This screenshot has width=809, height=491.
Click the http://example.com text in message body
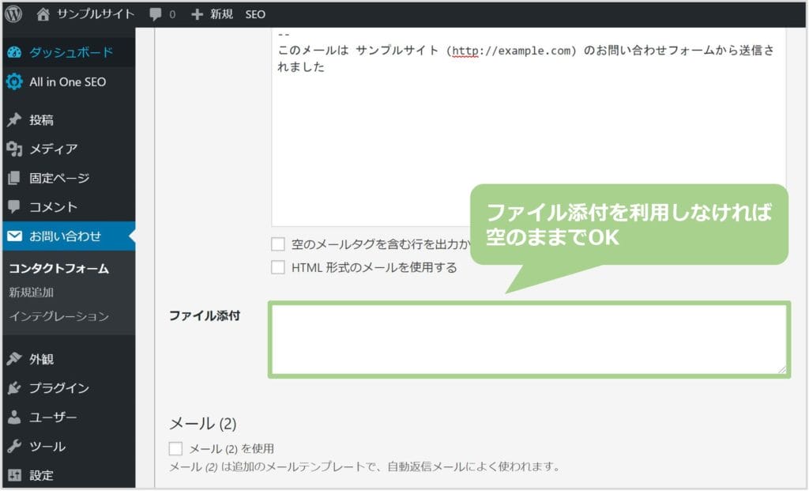tap(511, 51)
